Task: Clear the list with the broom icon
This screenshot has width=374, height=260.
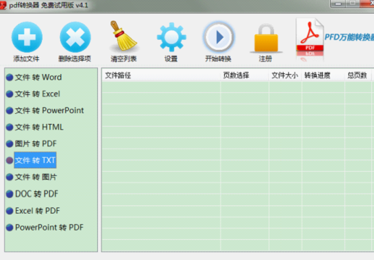Action: pos(124,36)
